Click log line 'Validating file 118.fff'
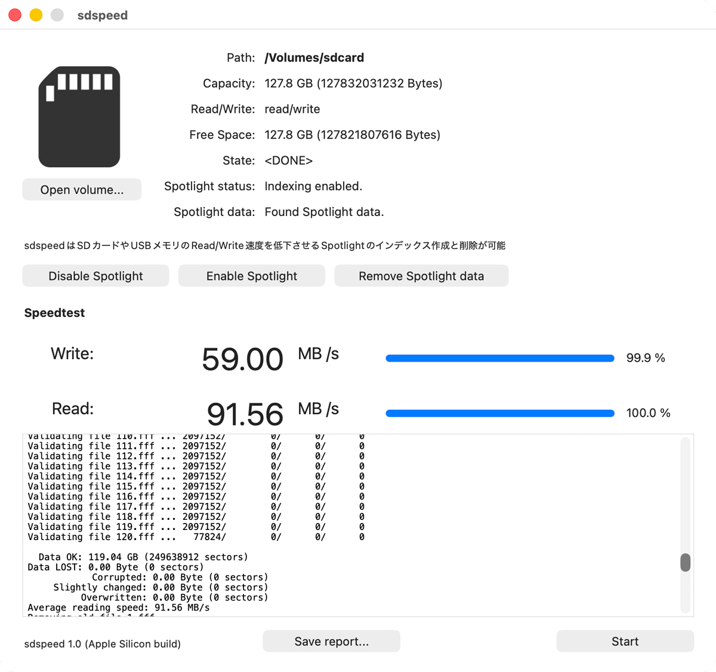The height and width of the screenshot is (672, 716). click(196, 516)
